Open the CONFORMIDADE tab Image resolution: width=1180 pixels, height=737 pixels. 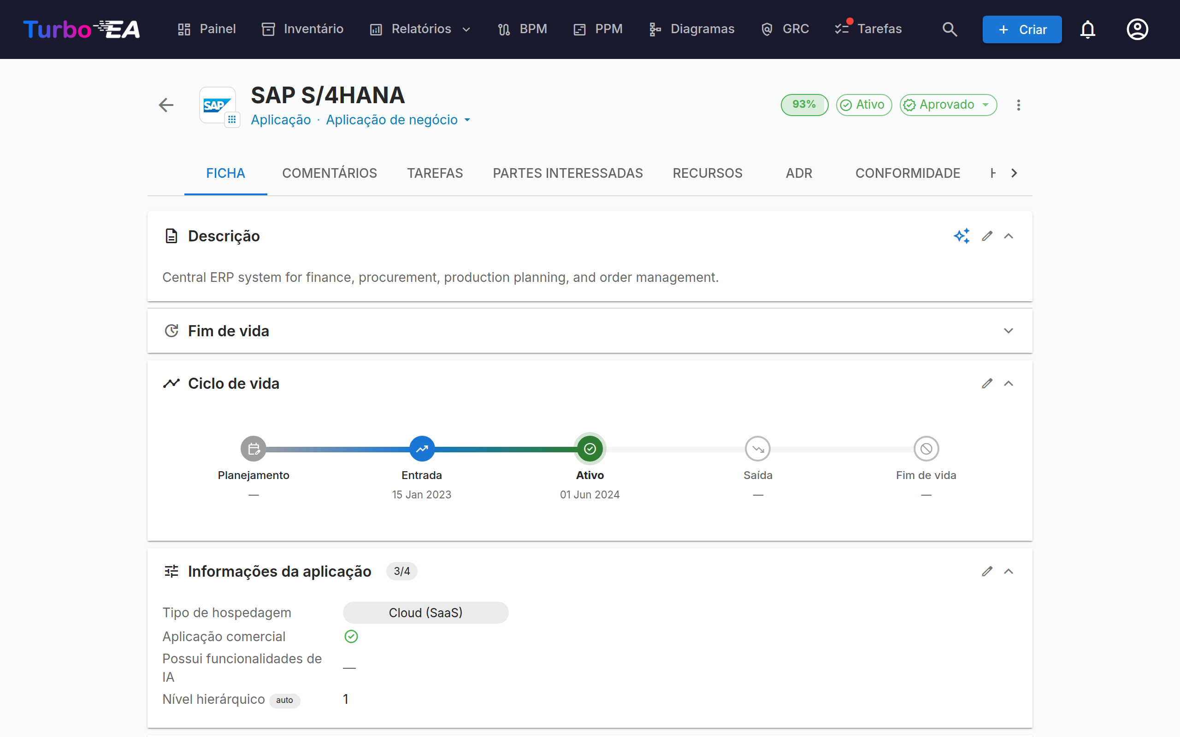(908, 173)
